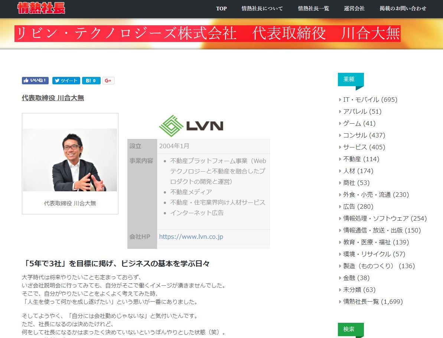Screen dimensions: 443x338
Task: Click the 「5年で3社」を目標に掲げ section heading
Action: click(116, 263)
